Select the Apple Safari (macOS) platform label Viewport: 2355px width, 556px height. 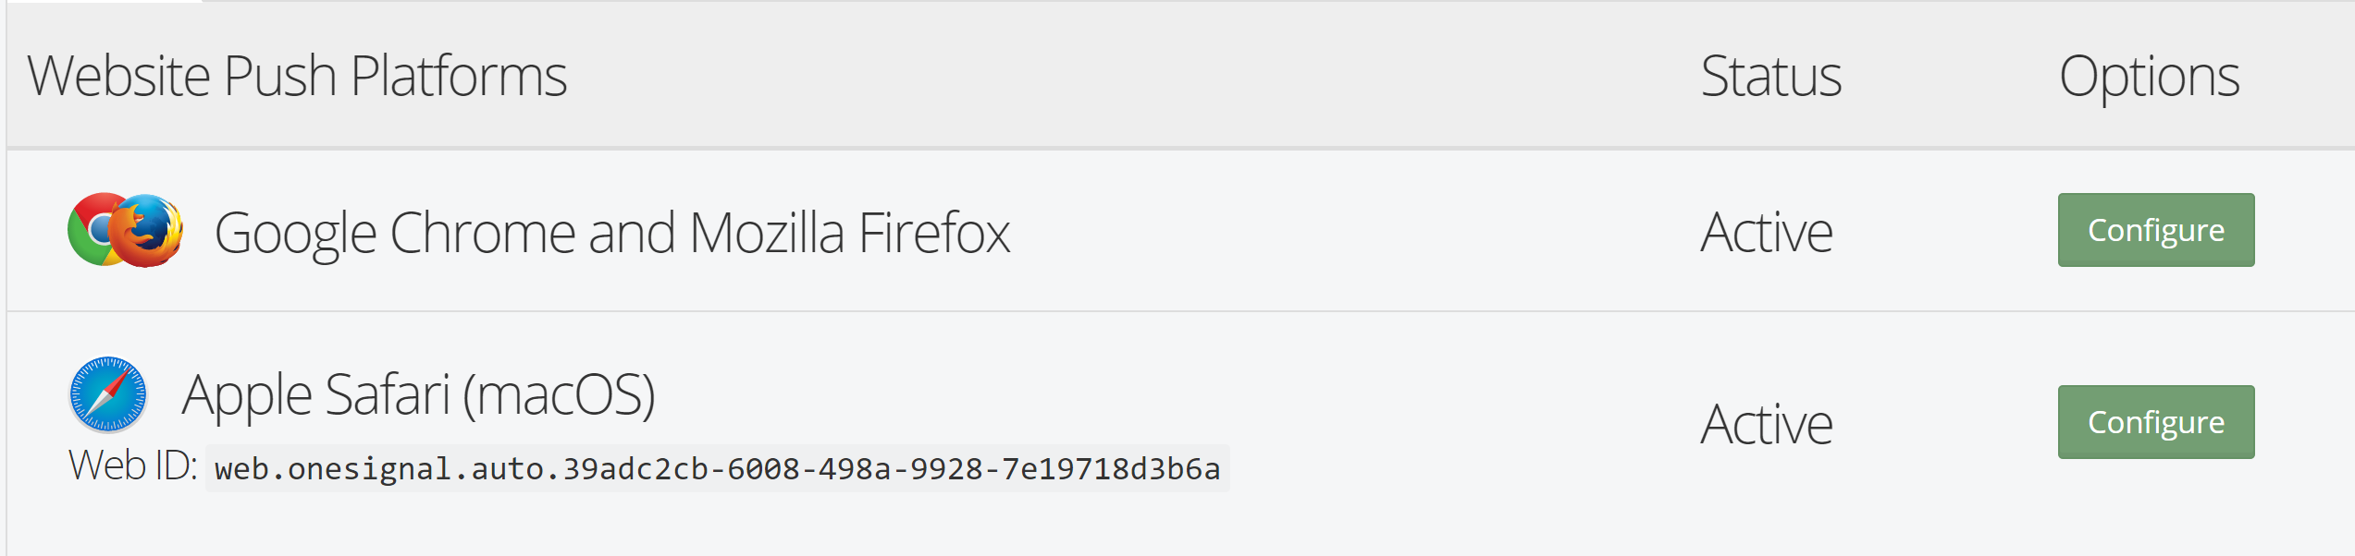[x=419, y=395]
